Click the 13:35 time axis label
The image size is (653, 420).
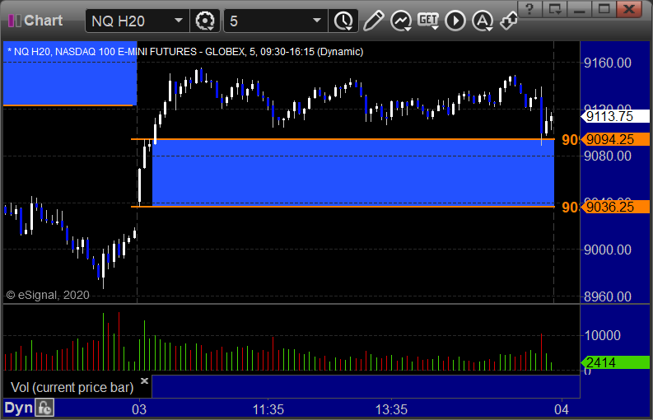pos(391,409)
